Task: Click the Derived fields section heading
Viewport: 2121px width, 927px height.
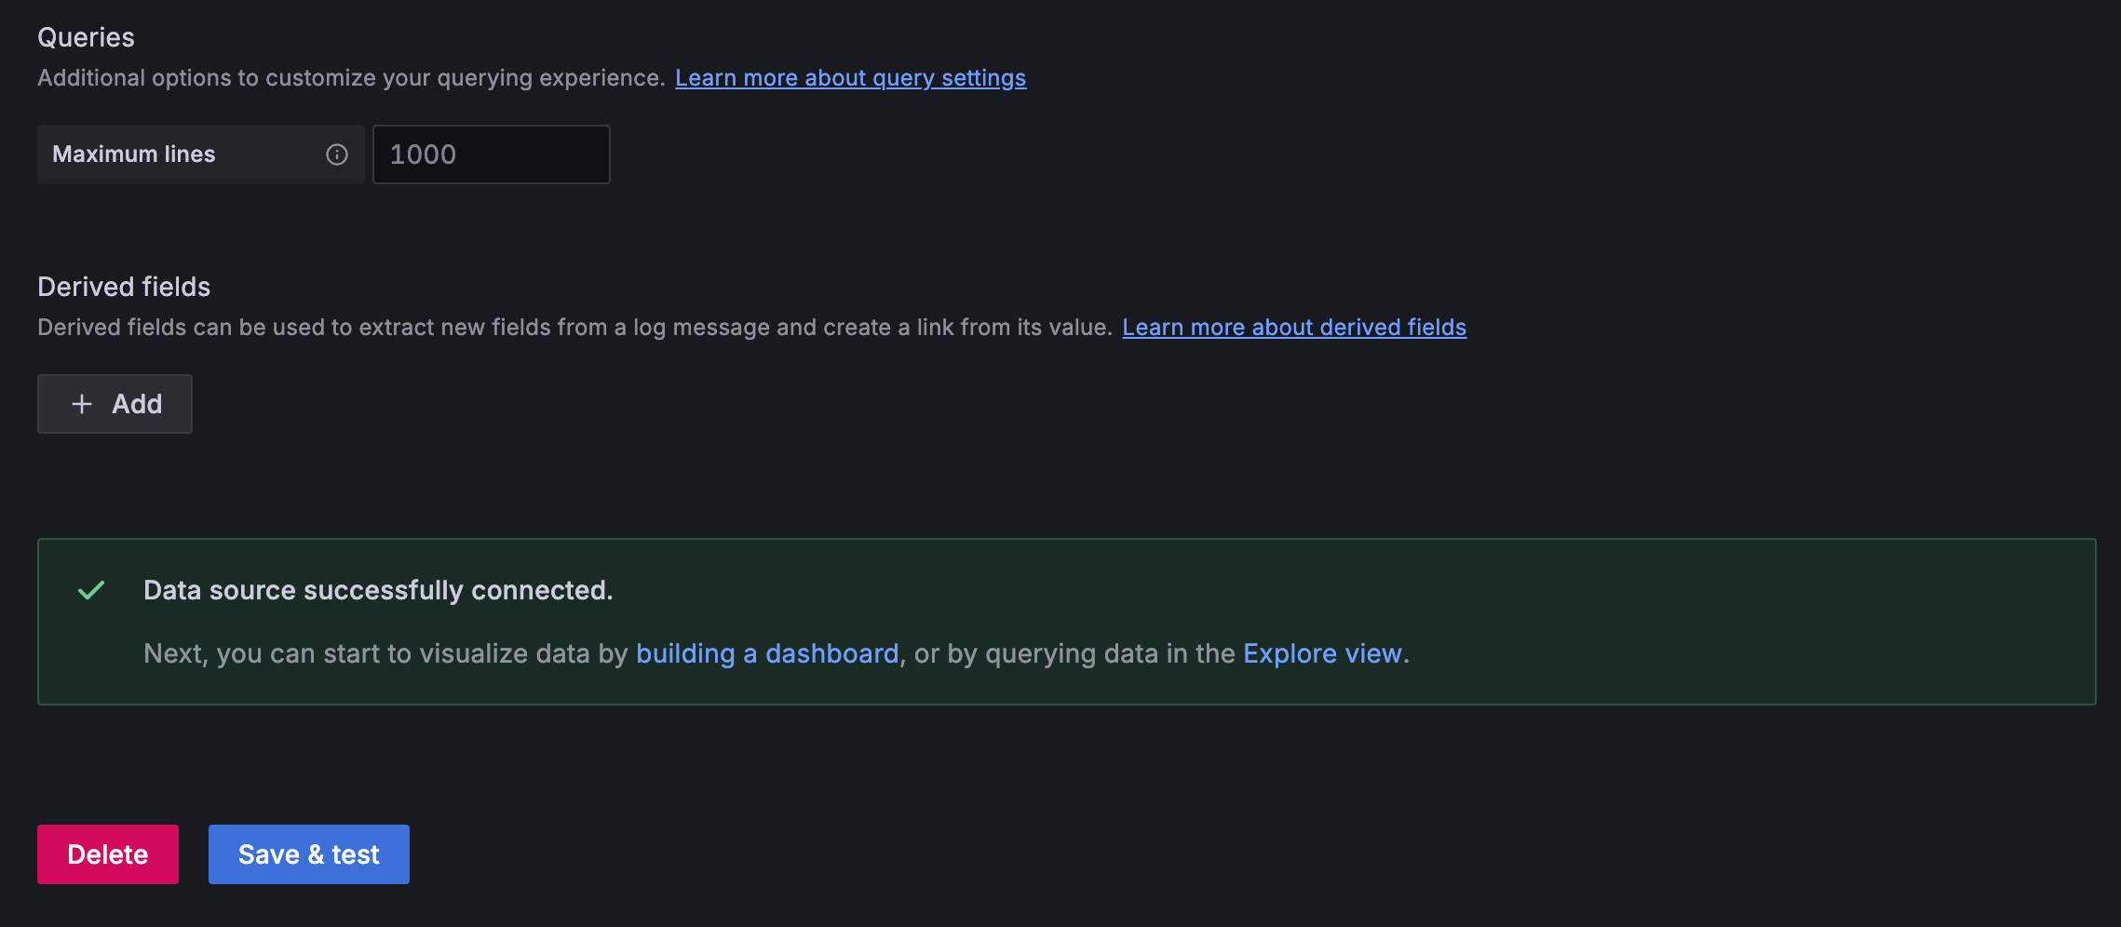Action: click(x=124, y=287)
